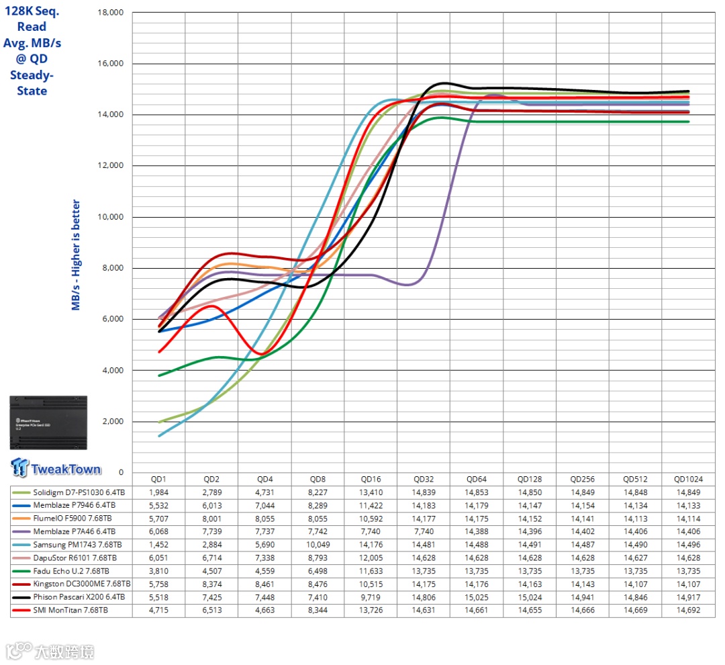Click the Solidigm D7-PS1030 green legend swatch
The image size is (725, 665).
point(21,493)
